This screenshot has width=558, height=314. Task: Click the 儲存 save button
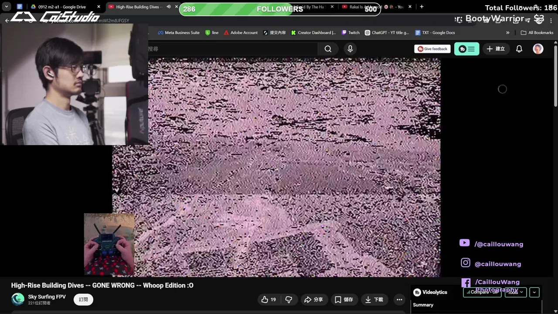click(x=344, y=300)
